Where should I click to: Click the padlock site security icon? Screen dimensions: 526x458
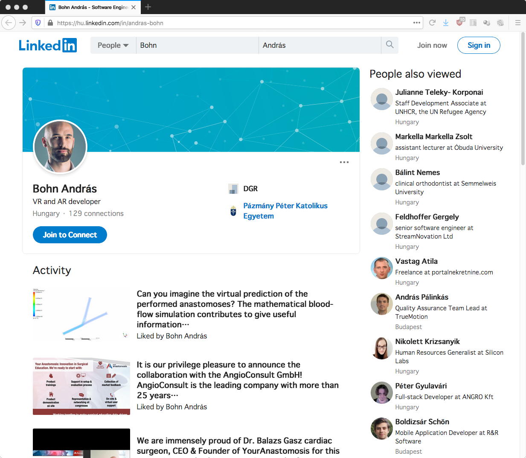tap(50, 23)
